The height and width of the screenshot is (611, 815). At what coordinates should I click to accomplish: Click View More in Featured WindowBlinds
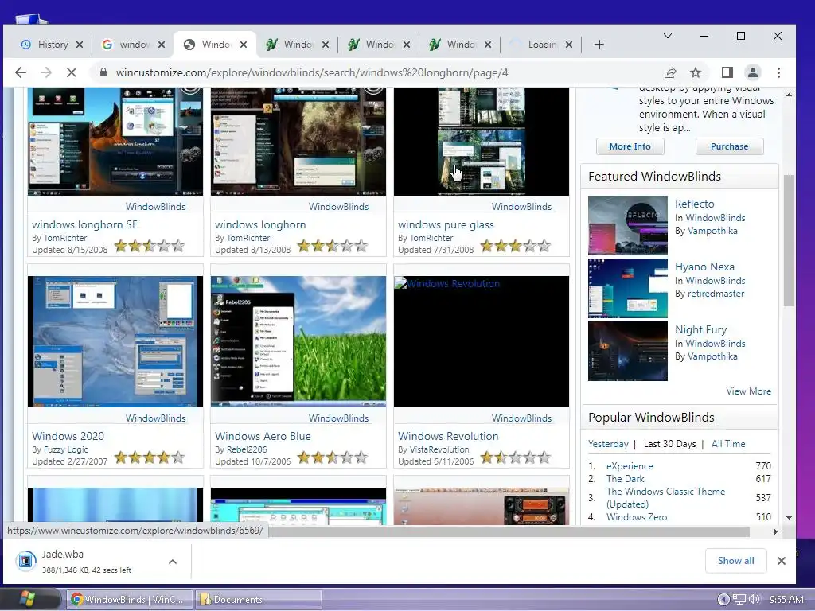[x=748, y=391]
